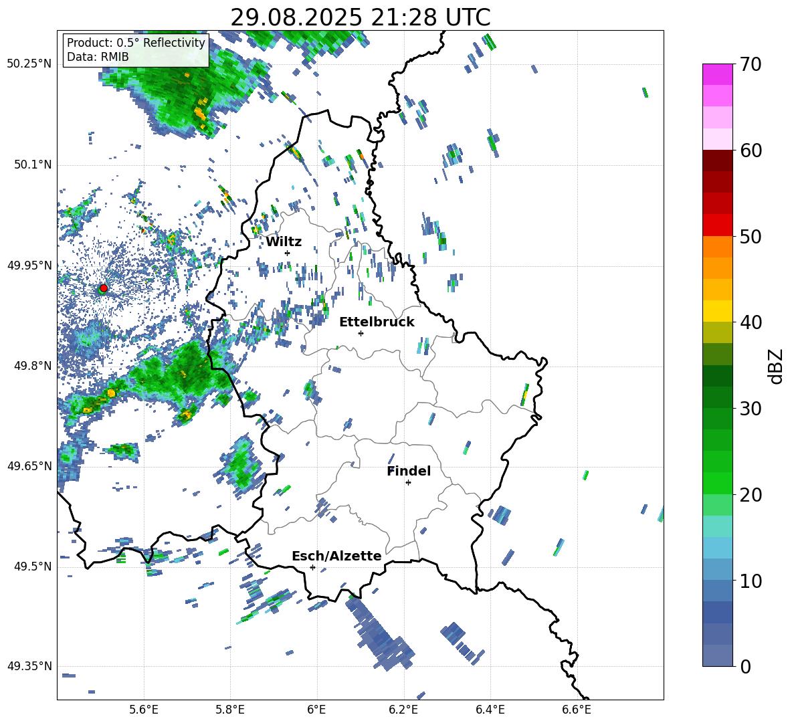Click the red radar site marker
Image resolution: width=792 pixels, height=723 pixels.
click(104, 288)
